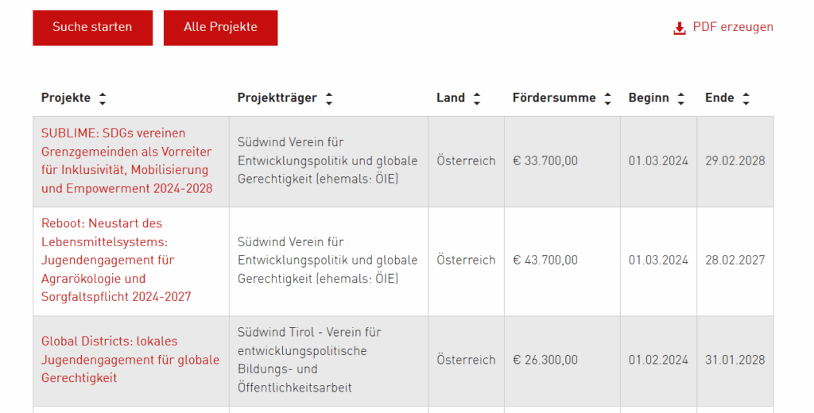Viewport: 814px width, 413px height.
Task: Click the Projektträger column header text
Action: point(277,98)
